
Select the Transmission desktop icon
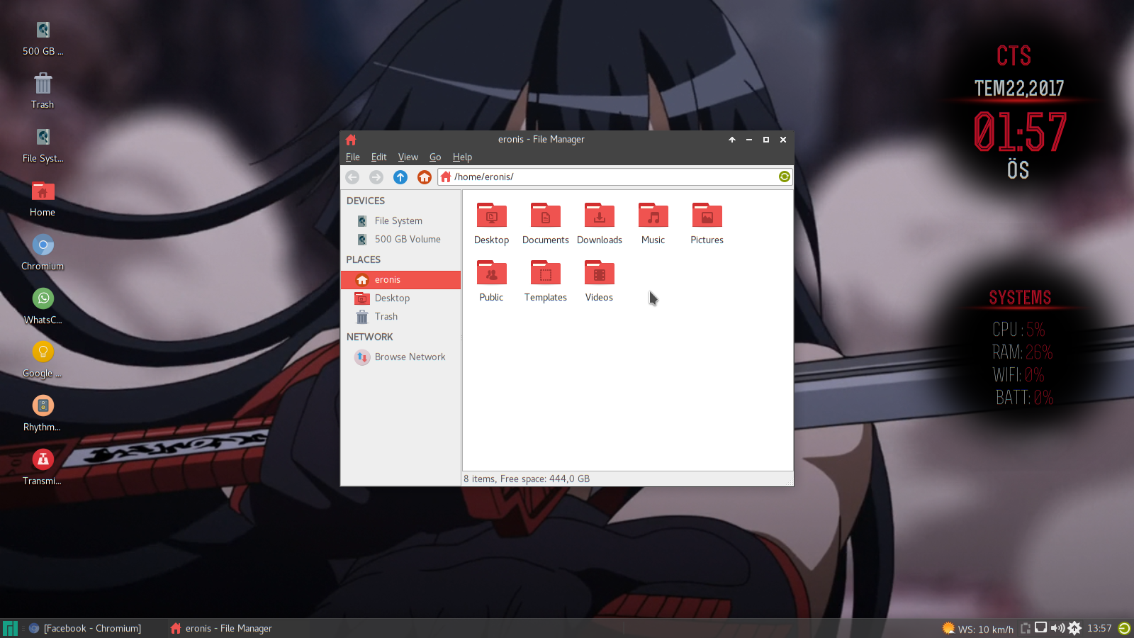click(43, 468)
